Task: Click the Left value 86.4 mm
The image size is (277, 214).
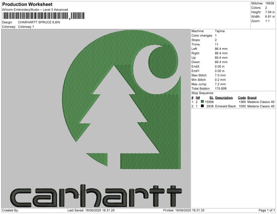Action: pos(221,49)
